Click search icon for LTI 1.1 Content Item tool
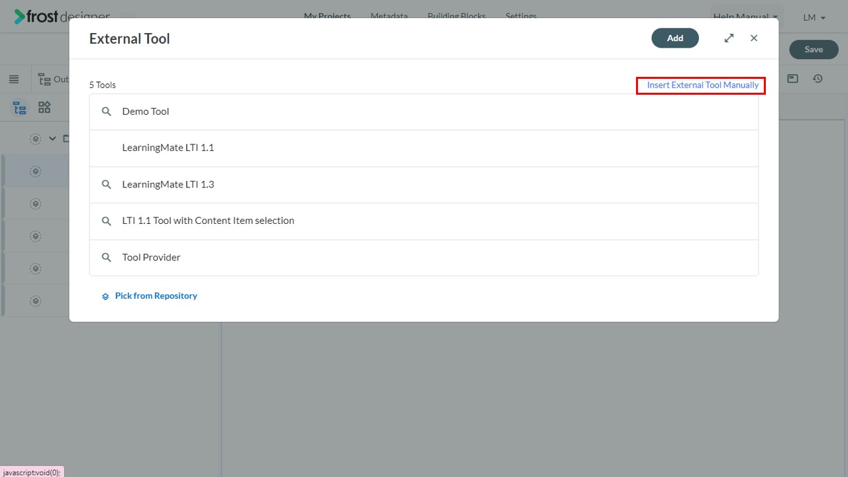The height and width of the screenshot is (477, 848). [106, 221]
